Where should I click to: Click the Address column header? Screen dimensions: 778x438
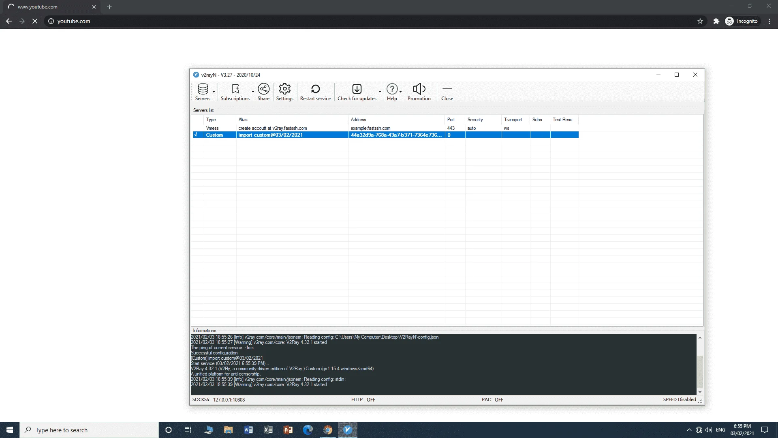point(397,120)
